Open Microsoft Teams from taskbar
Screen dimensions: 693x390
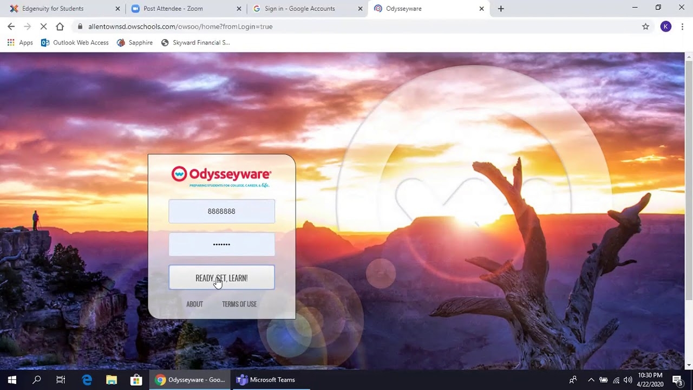[266, 380]
